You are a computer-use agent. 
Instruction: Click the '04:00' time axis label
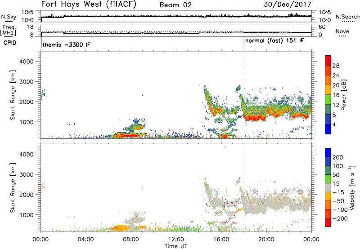(x=85, y=240)
